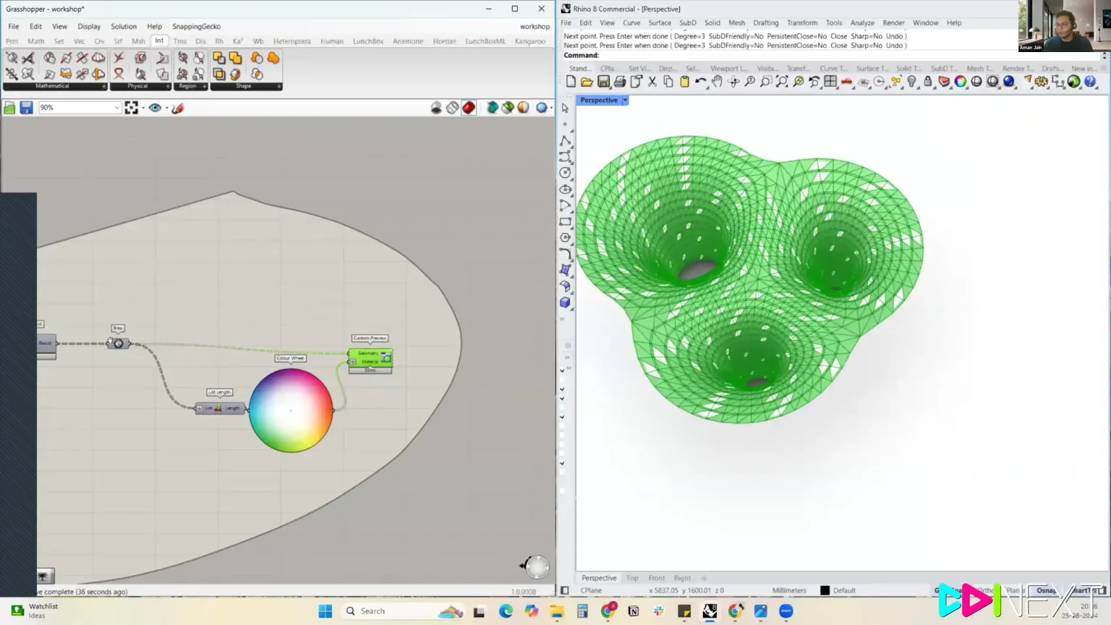Click the Zoom Extents icon in Grasshopper toolbar
Screen dimensions: 1111x625
click(x=131, y=108)
